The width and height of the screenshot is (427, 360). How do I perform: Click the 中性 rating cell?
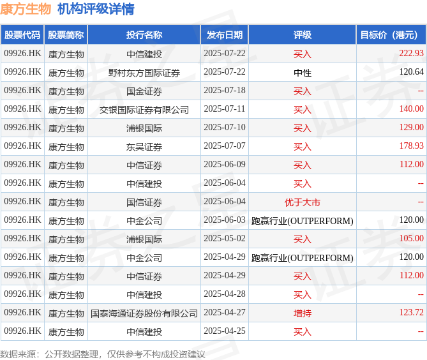point(303,73)
